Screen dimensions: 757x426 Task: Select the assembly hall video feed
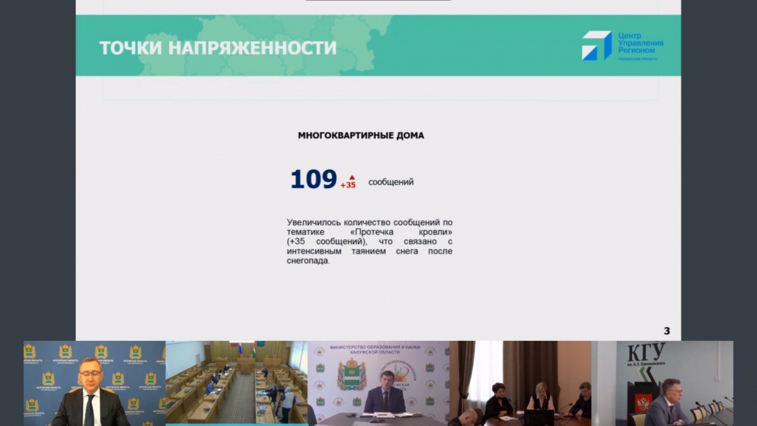coord(236,383)
